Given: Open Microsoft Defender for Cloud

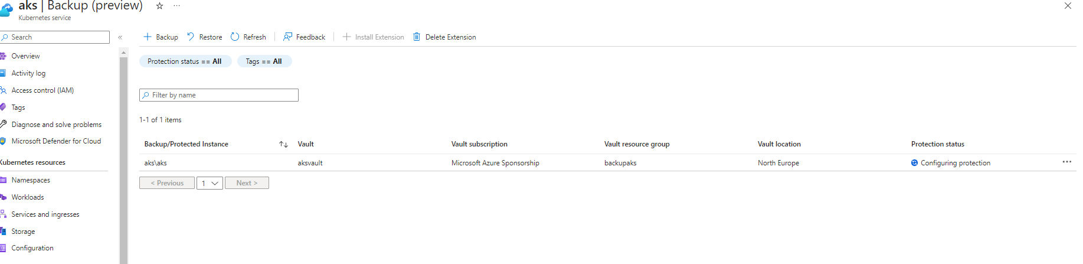Looking at the screenshot, I should 56,141.
